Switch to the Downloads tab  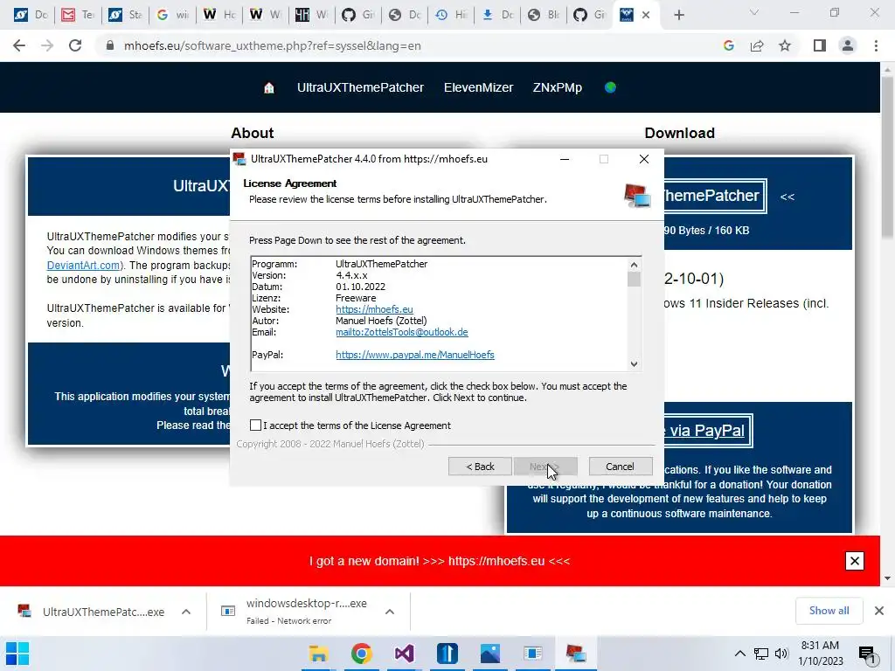tap(497, 15)
